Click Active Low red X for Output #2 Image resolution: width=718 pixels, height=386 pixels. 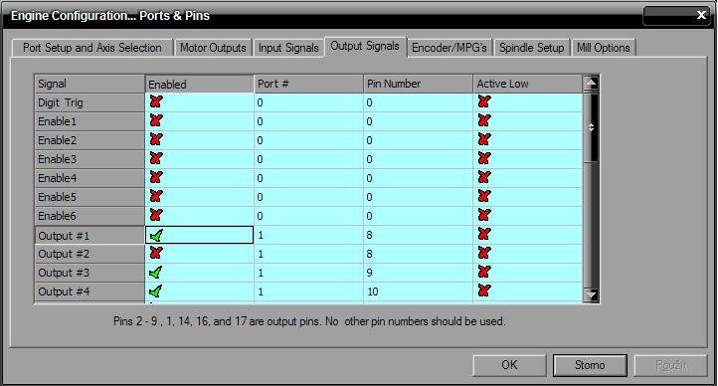(484, 254)
